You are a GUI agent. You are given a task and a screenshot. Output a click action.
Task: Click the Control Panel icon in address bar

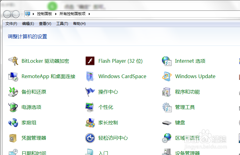coord(28,14)
